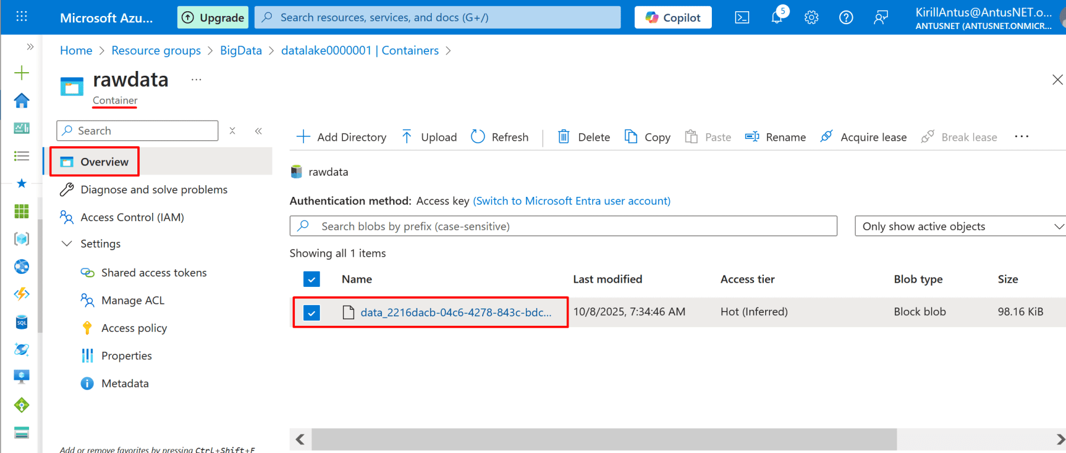
Task: Click the Refresh toolbar button
Action: (499, 137)
